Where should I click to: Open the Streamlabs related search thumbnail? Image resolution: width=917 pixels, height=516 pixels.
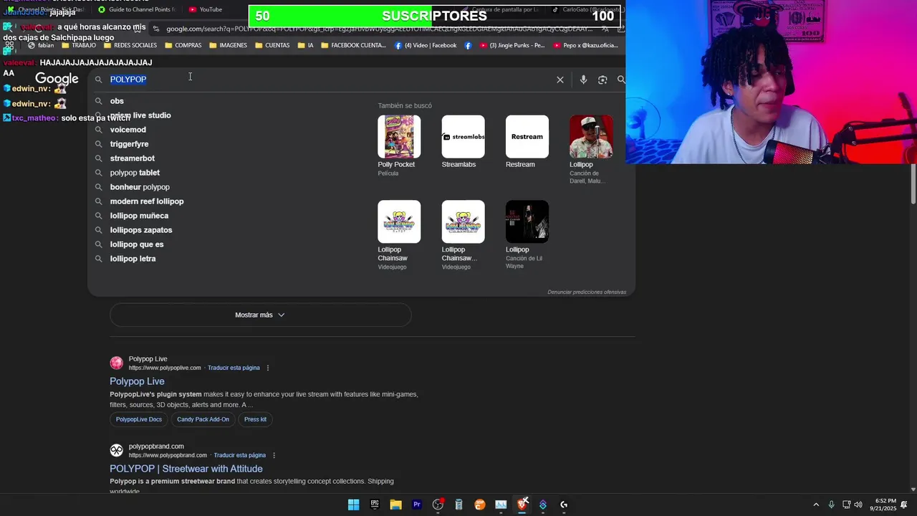[463, 136]
